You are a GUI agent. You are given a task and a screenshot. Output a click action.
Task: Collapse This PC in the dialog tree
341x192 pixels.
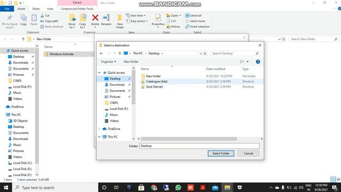click(100, 137)
